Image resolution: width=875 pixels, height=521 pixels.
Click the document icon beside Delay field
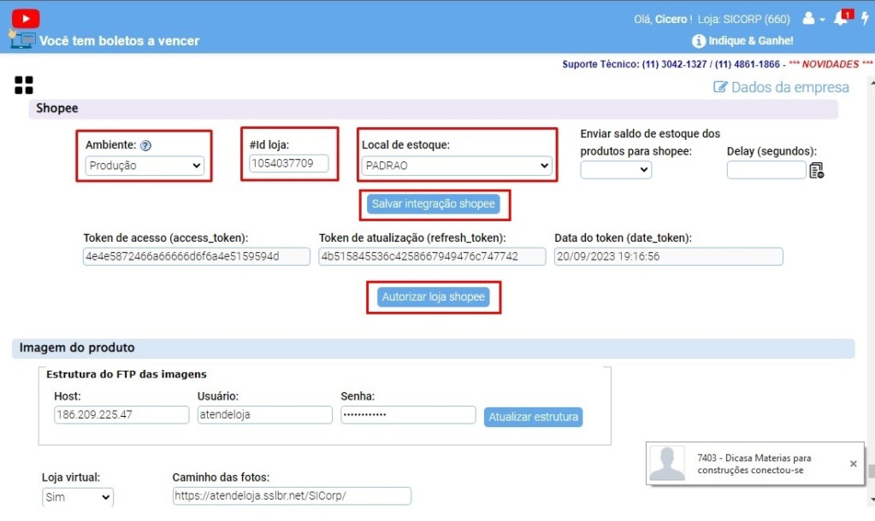tap(816, 171)
